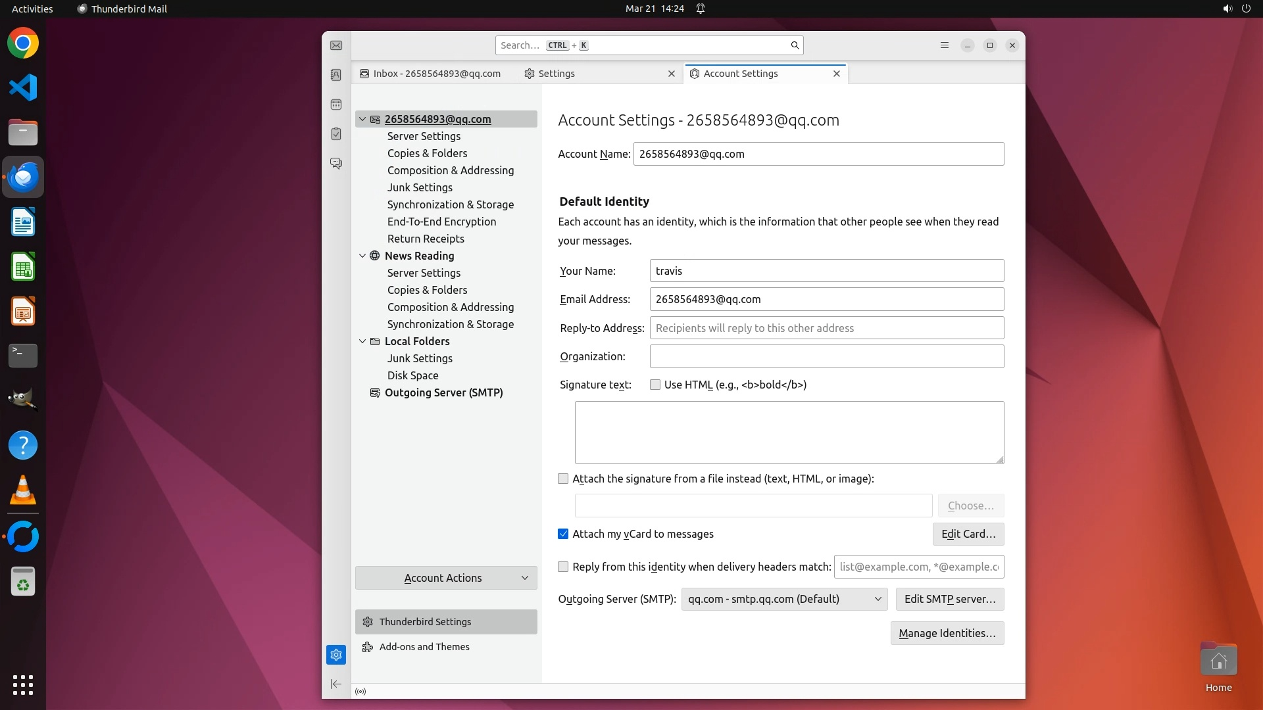Screen dimensions: 1263x710
Task: Switch to the Settings tab
Action: [556, 74]
